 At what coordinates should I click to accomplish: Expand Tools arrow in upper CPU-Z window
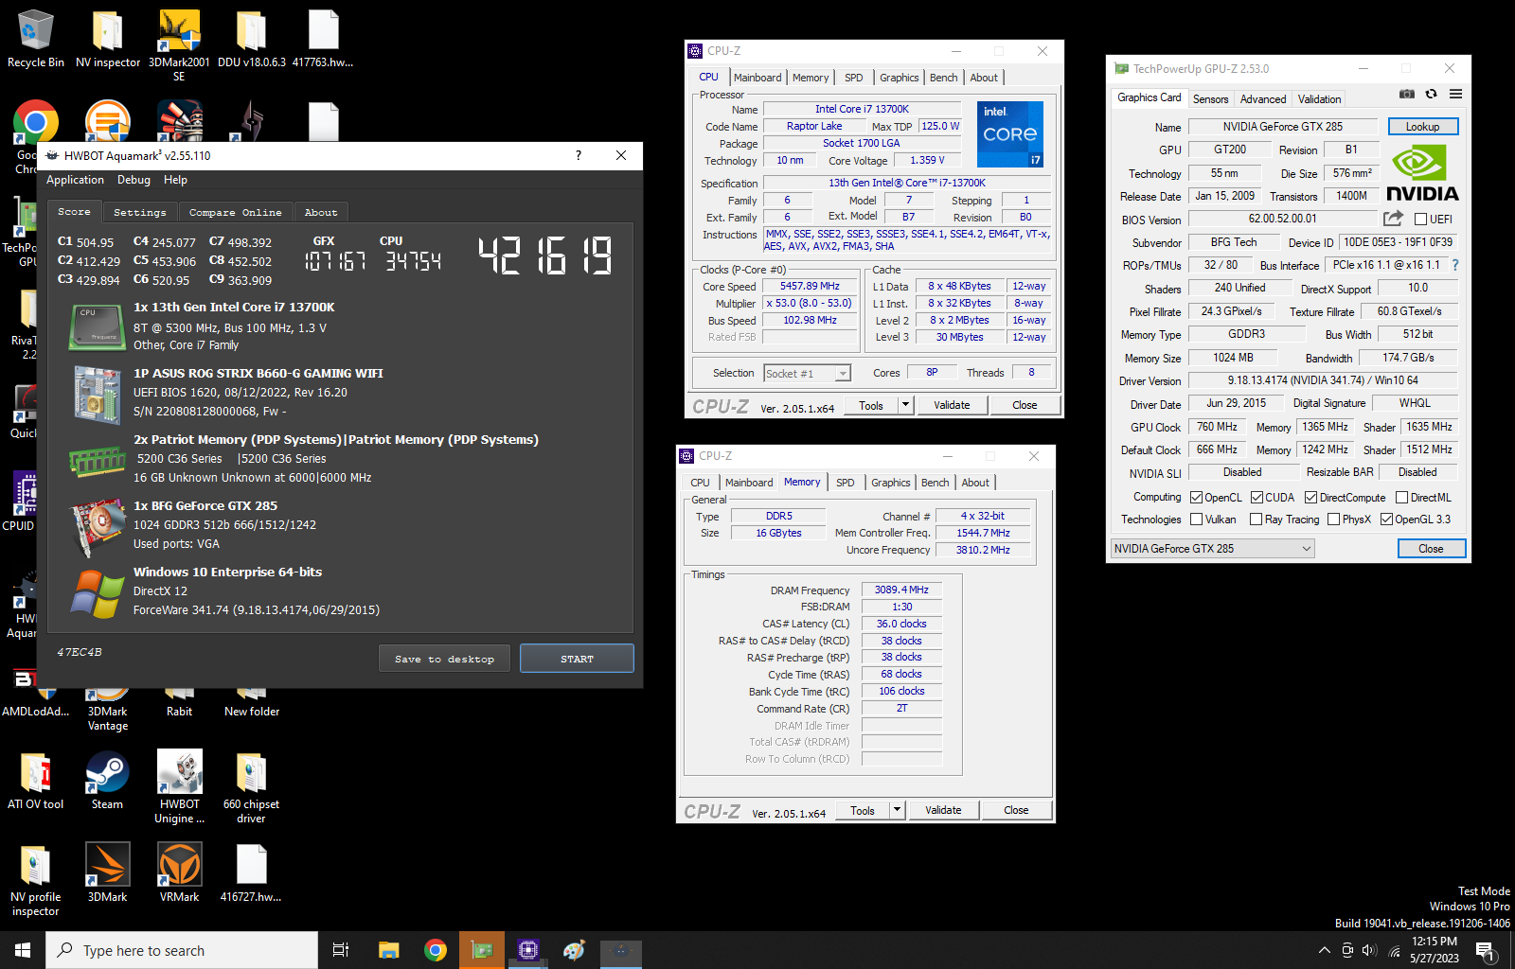click(x=905, y=405)
